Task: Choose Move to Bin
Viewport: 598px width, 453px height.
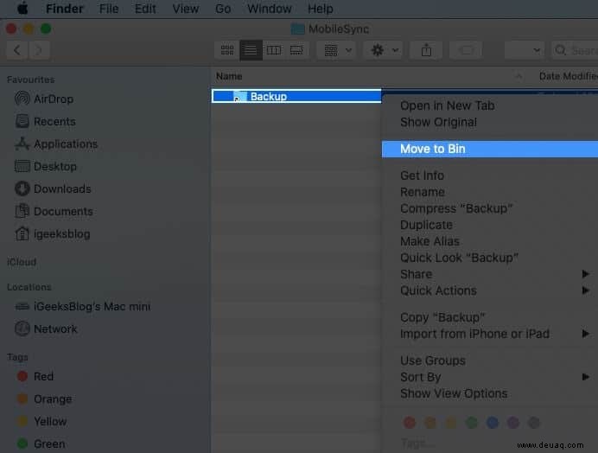Action: point(490,149)
